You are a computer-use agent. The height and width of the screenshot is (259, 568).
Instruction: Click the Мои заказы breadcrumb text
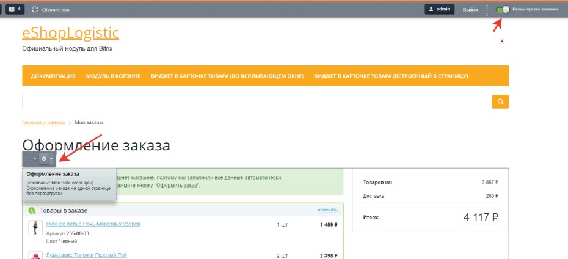click(x=89, y=122)
